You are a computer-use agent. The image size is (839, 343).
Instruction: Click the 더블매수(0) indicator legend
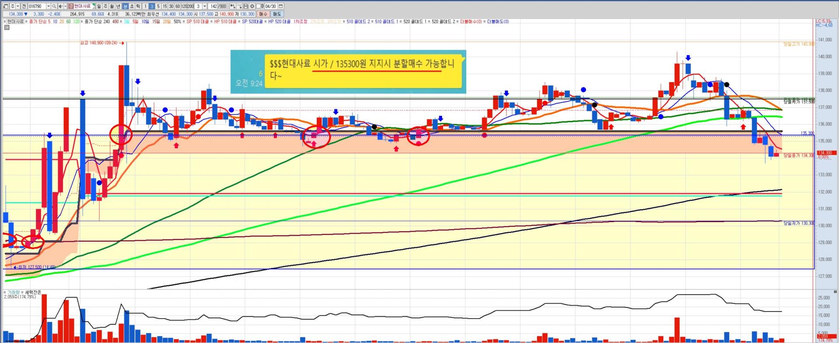pos(470,21)
